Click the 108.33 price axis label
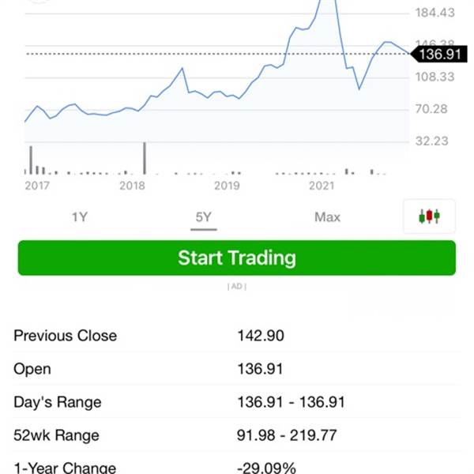This screenshot has width=474, height=474. [434, 77]
